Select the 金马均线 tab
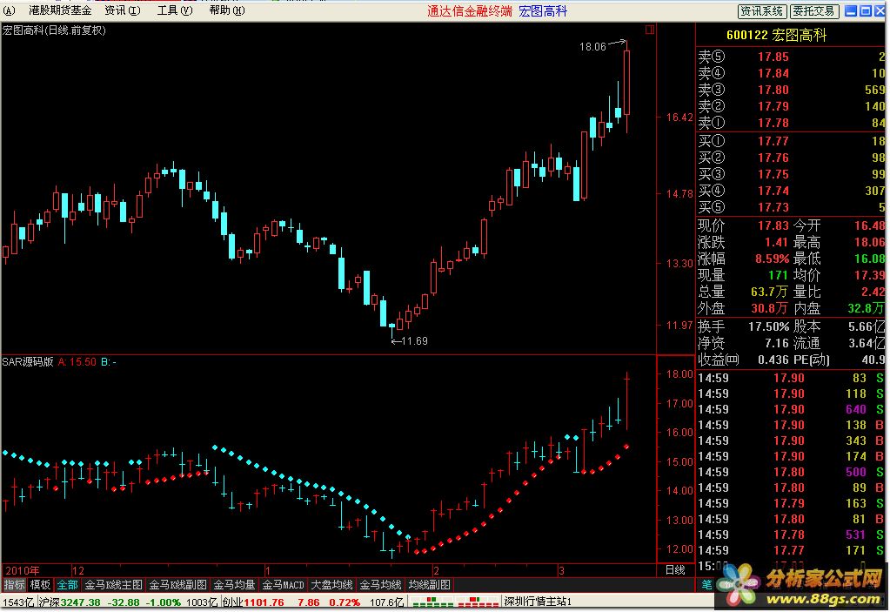 381,585
